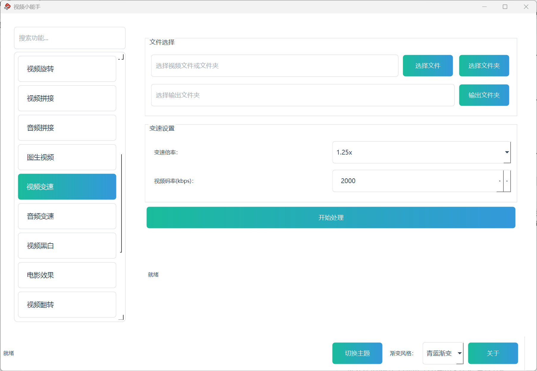Click the 开始处理 button

[x=331, y=217]
